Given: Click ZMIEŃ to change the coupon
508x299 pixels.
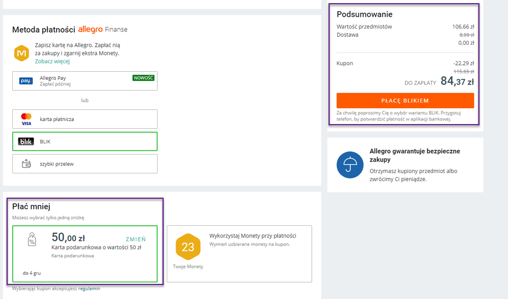Looking at the screenshot, I should click(136, 240).
